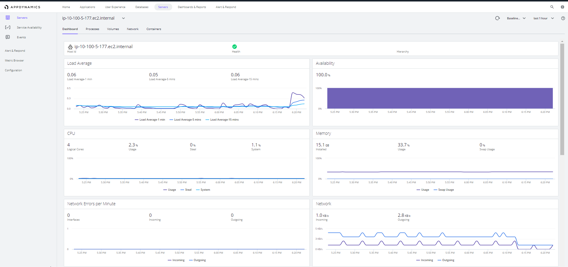Click the Service Availability sidebar icon

click(8, 27)
